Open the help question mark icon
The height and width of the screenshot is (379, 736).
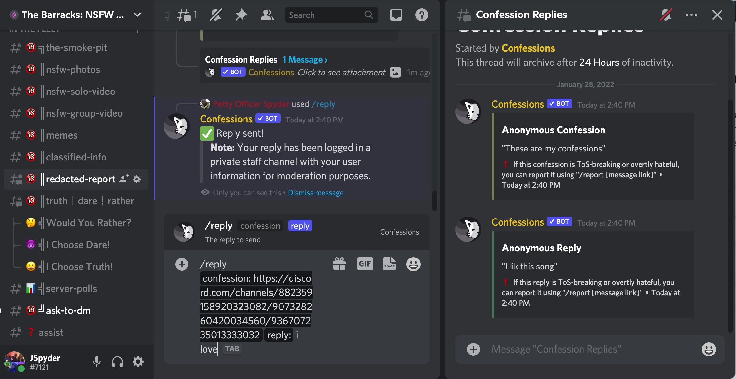[x=422, y=15]
